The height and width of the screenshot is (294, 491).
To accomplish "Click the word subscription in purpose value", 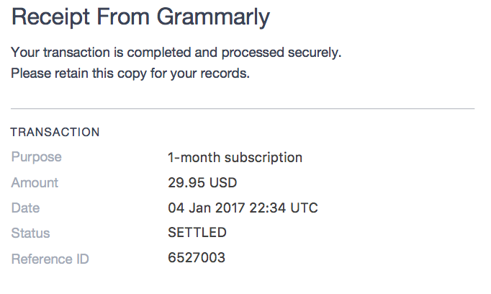I will point(263,157).
